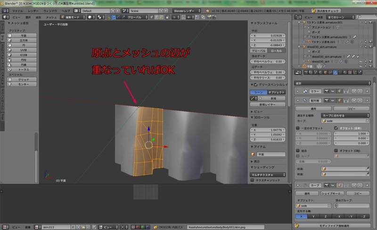Open the mesh data triangle properties tab
Image resolution: width=377 pixels, height=230 pixels.
point(340,72)
